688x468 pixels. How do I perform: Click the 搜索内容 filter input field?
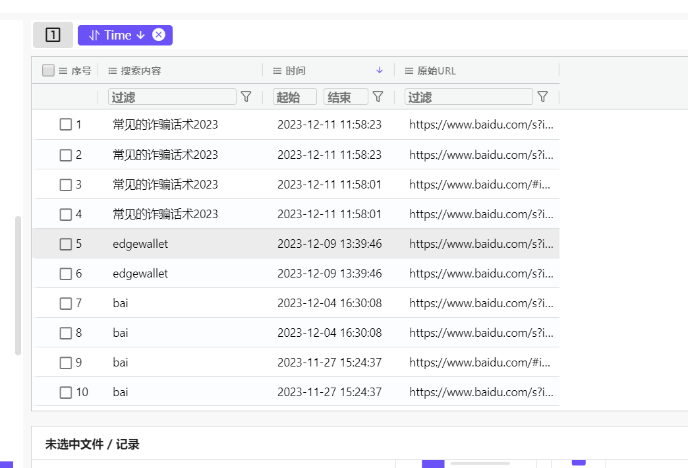[172, 97]
